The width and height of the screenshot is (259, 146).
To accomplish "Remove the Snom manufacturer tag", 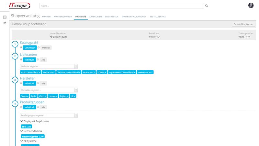I will coord(28,96).
